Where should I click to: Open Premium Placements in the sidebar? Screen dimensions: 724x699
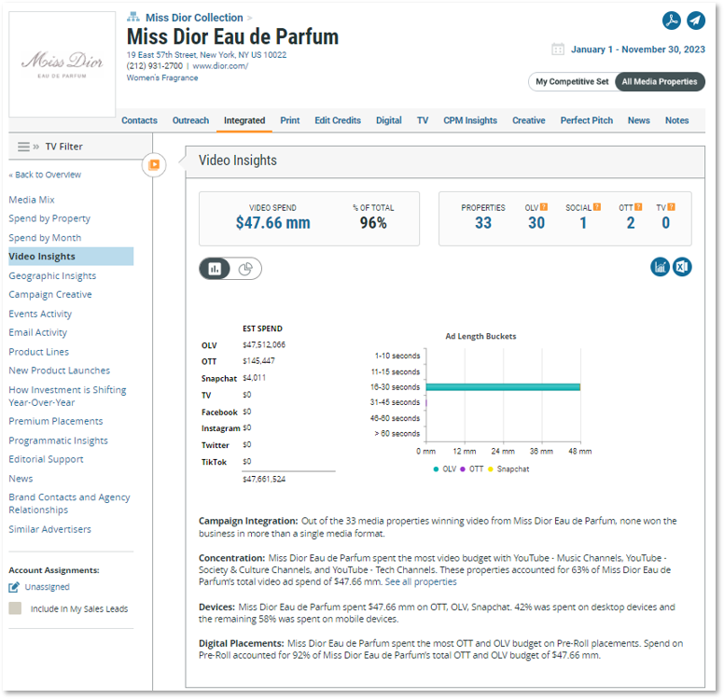pyautogui.click(x=55, y=421)
